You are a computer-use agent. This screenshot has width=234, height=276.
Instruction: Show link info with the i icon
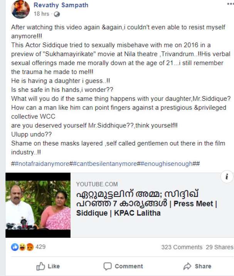(x=227, y=176)
